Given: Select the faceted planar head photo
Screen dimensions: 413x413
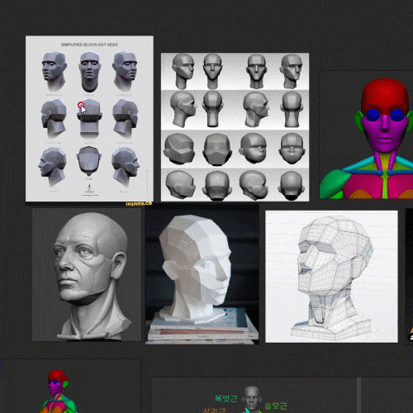Looking at the screenshot, I should tap(202, 275).
